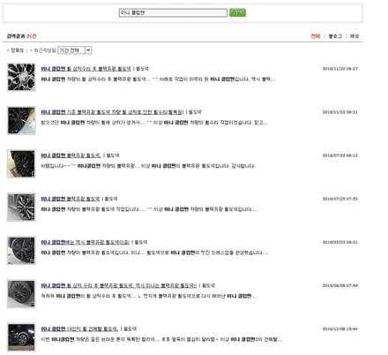Open the post titled 미니 클럽맨 18인치 휠 건메탈 휠도색

coord(79,329)
